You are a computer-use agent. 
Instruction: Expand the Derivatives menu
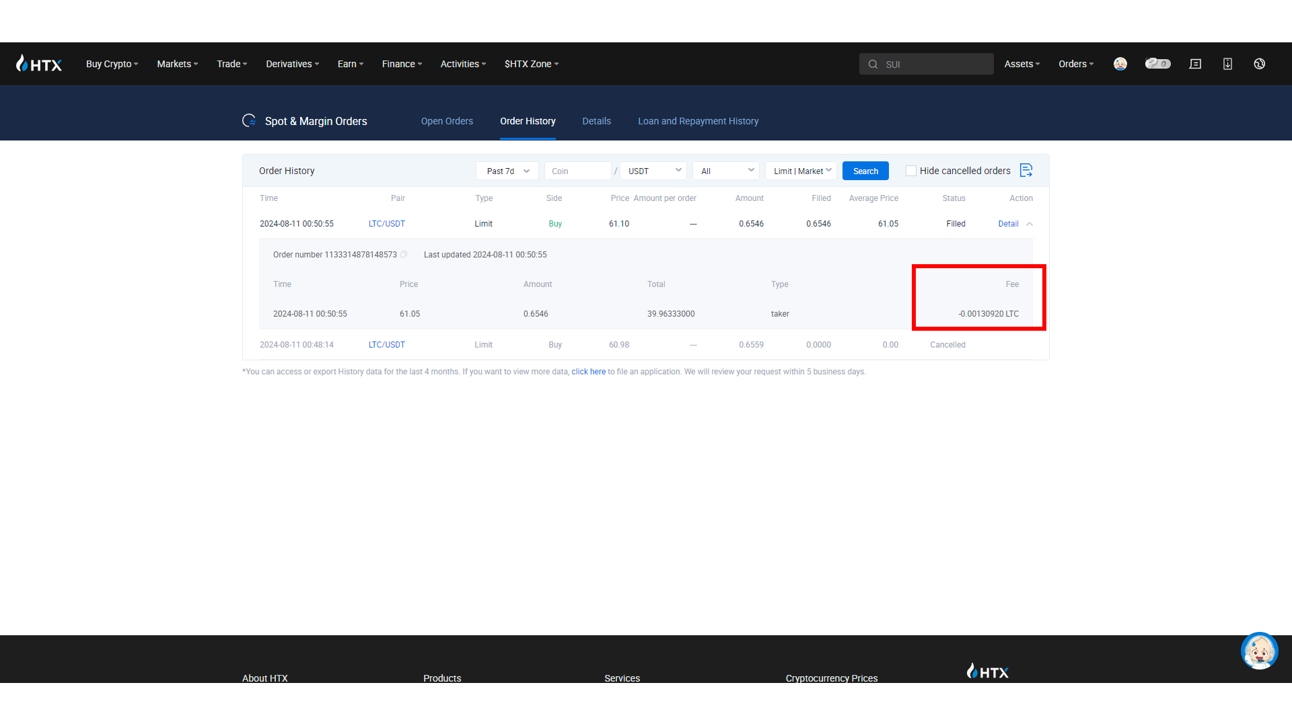click(293, 64)
